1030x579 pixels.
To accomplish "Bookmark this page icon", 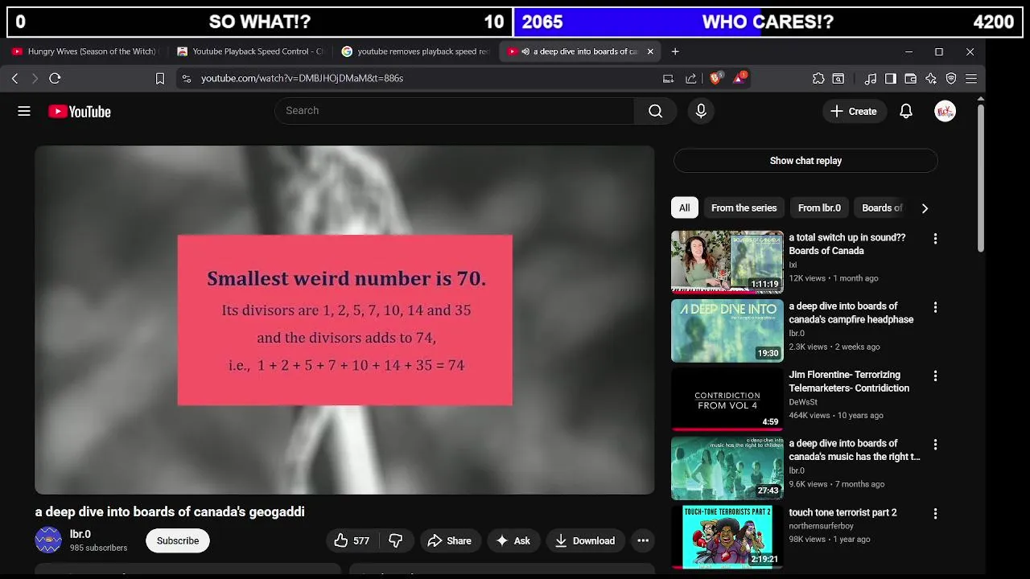I will point(160,78).
